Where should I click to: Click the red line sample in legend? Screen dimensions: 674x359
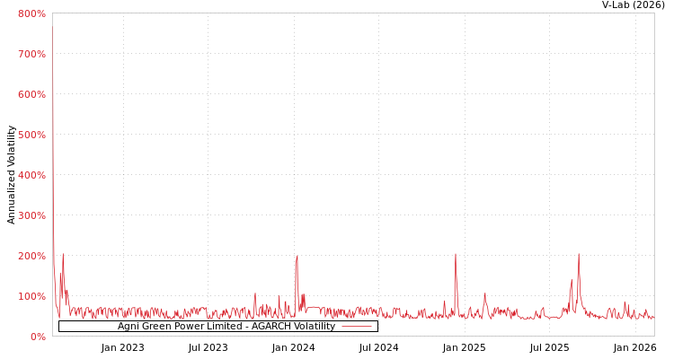(x=357, y=327)
